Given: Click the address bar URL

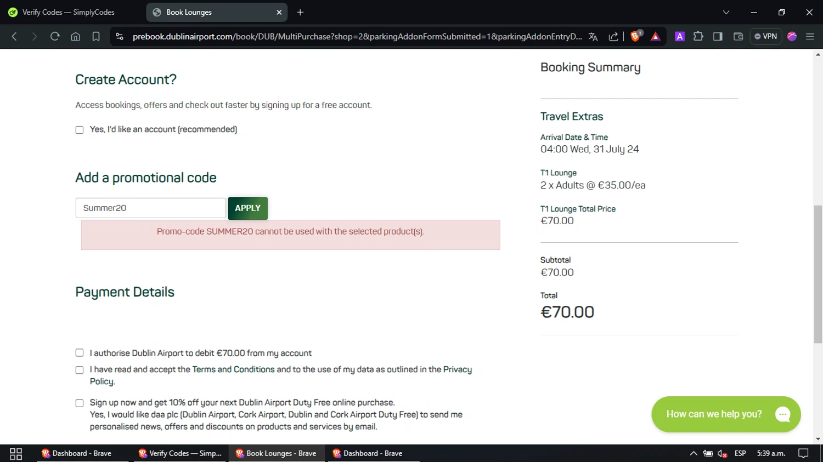Looking at the screenshot, I should (x=357, y=37).
